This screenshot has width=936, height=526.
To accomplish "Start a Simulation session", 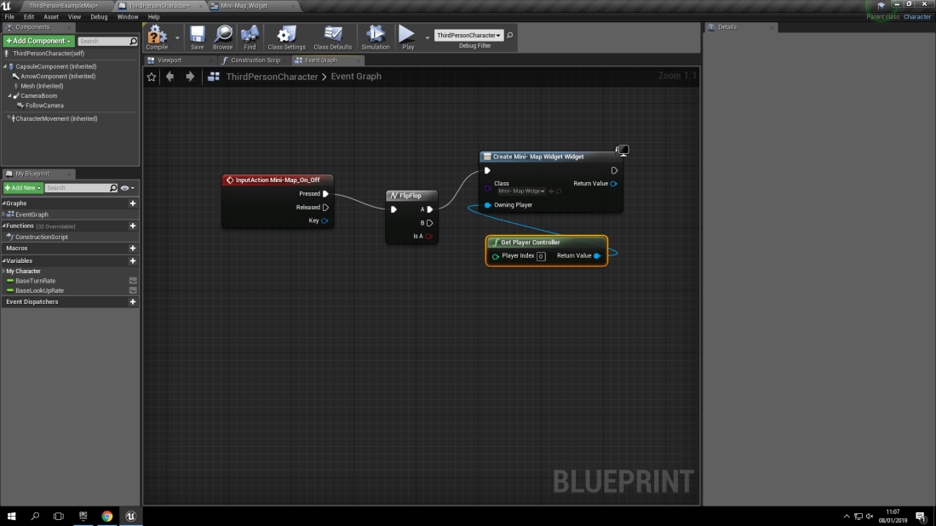I will pyautogui.click(x=375, y=37).
